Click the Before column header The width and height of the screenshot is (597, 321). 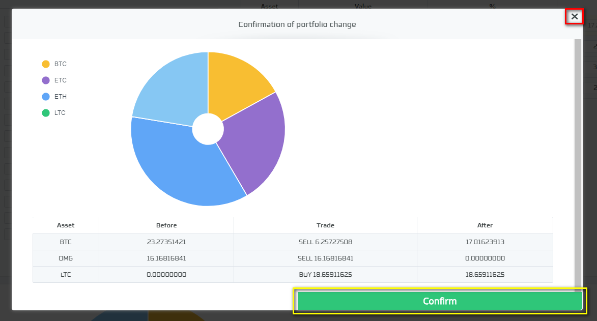coord(166,225)
